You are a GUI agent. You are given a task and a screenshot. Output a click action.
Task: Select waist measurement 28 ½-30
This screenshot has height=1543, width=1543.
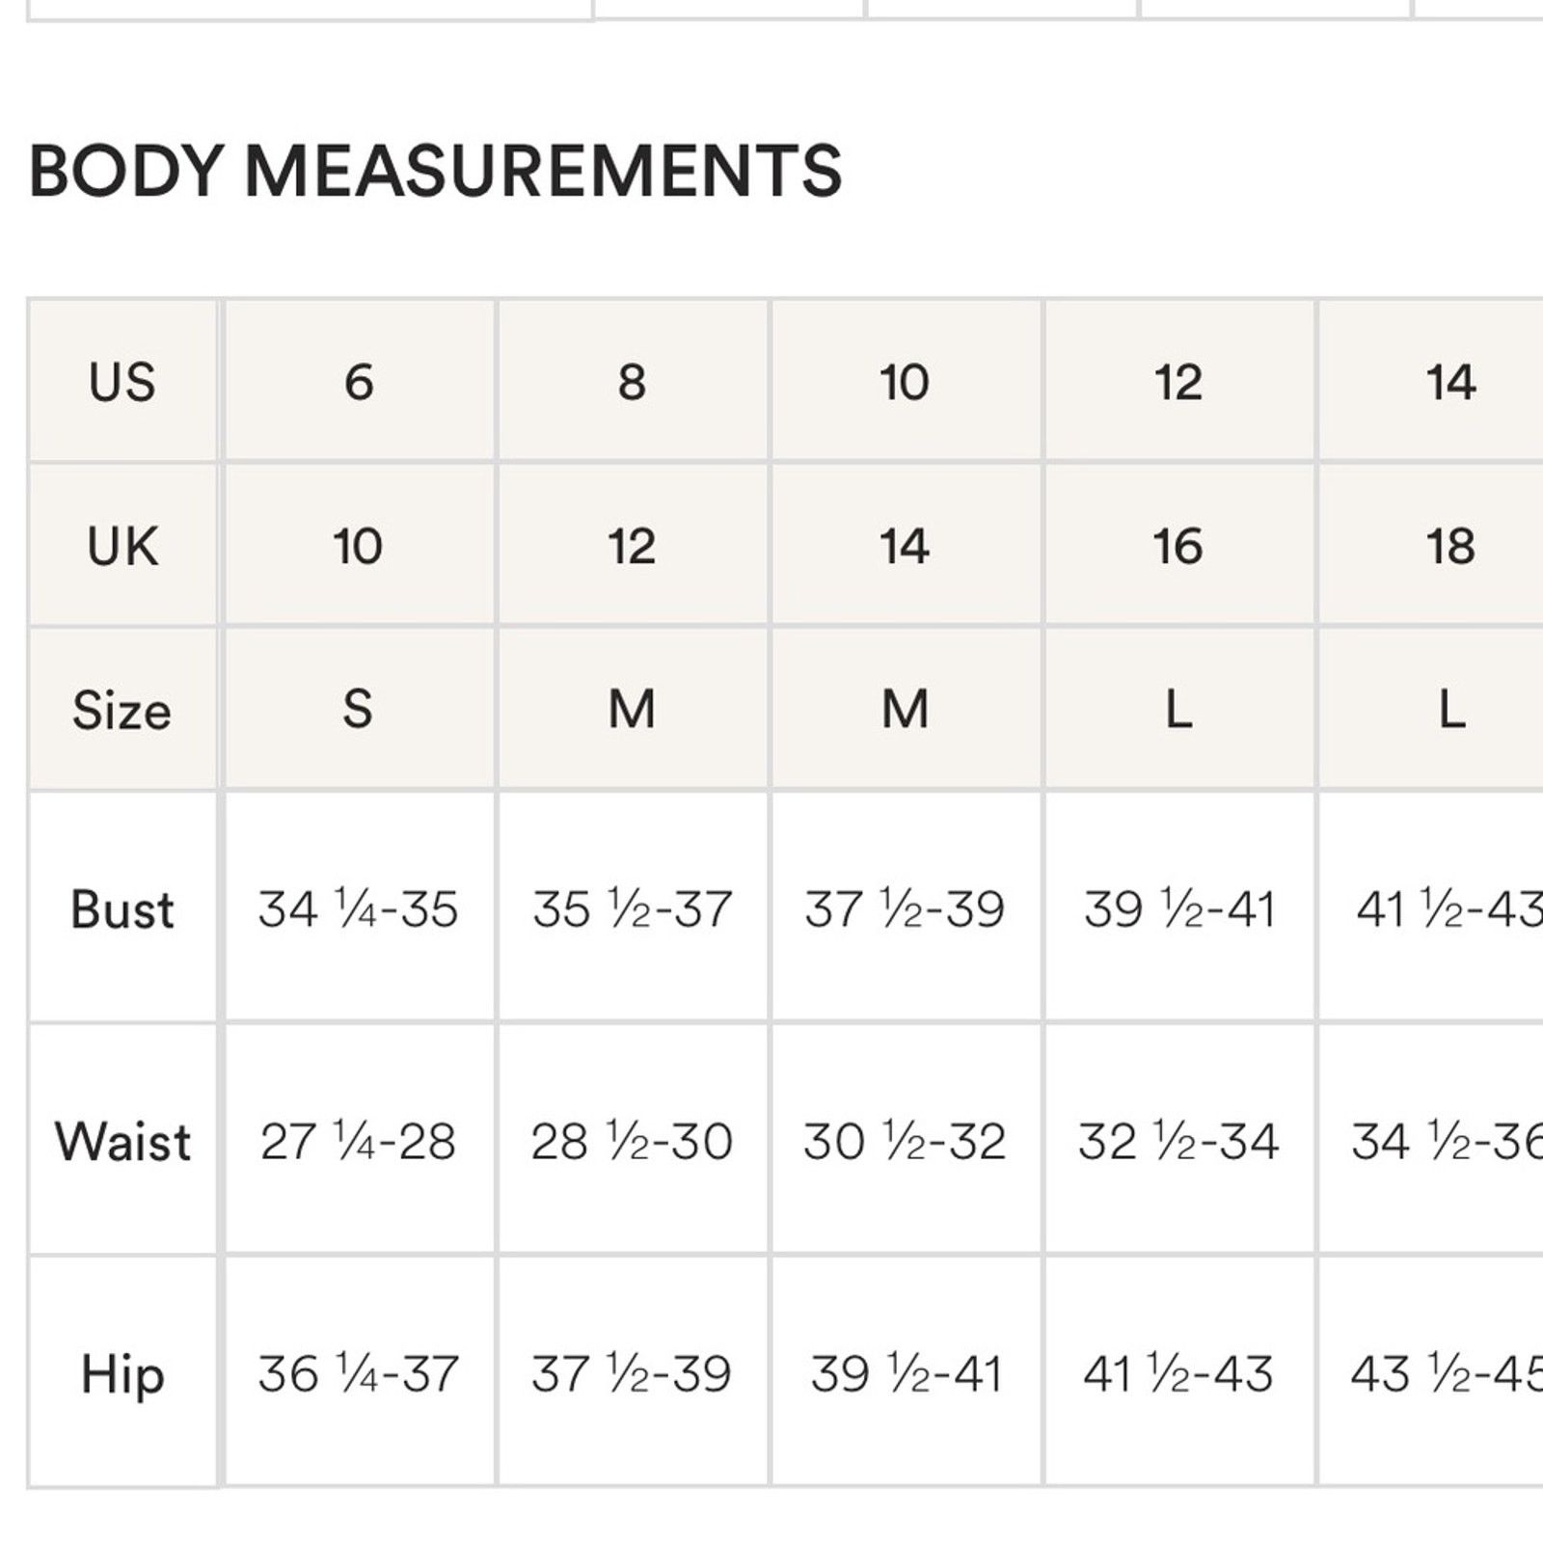pos(633,1141)
